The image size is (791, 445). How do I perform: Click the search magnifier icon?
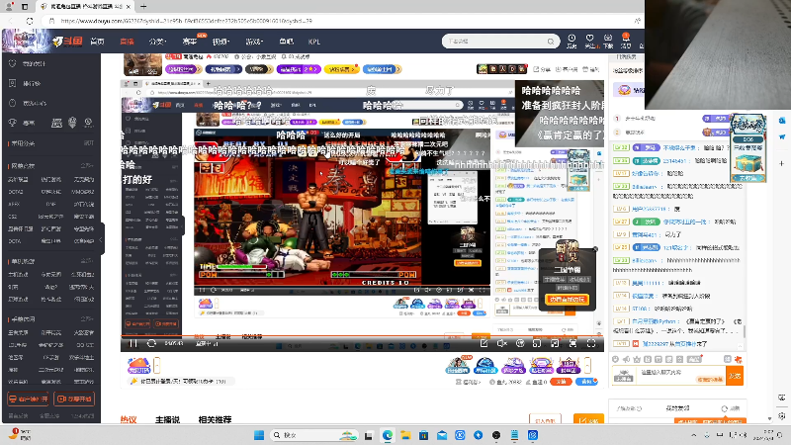tap(551, 42)
